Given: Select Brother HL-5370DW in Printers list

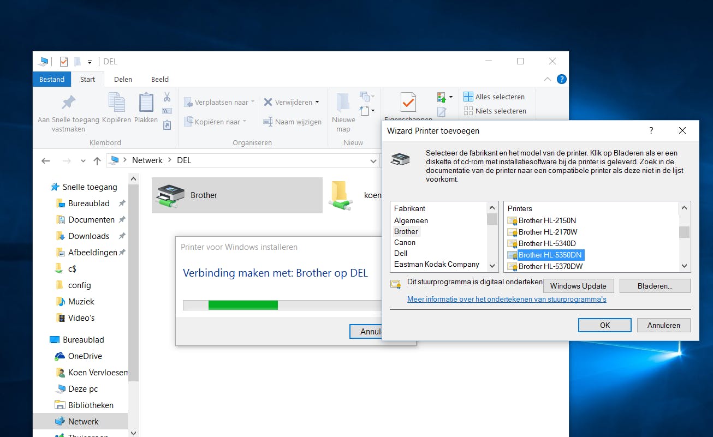Looking at the screenshot, I should click(x=550, y=266).
